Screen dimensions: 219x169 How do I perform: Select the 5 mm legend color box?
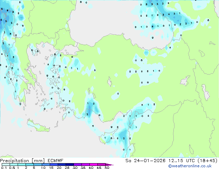(38, 165)
